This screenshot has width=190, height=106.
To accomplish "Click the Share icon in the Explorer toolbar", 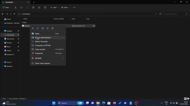I will [39, 7].
